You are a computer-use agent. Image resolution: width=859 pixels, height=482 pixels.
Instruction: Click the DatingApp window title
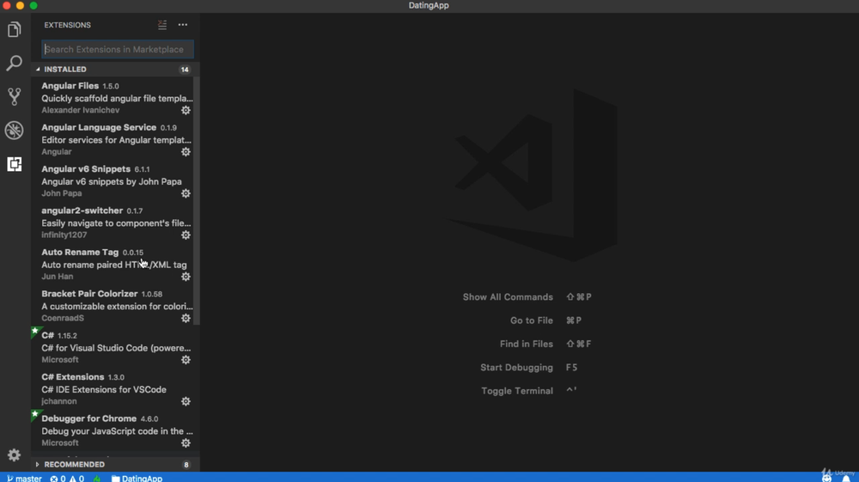[429, 5]
